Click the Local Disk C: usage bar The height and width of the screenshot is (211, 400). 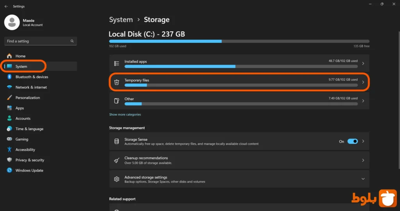(x=239, y=41)
